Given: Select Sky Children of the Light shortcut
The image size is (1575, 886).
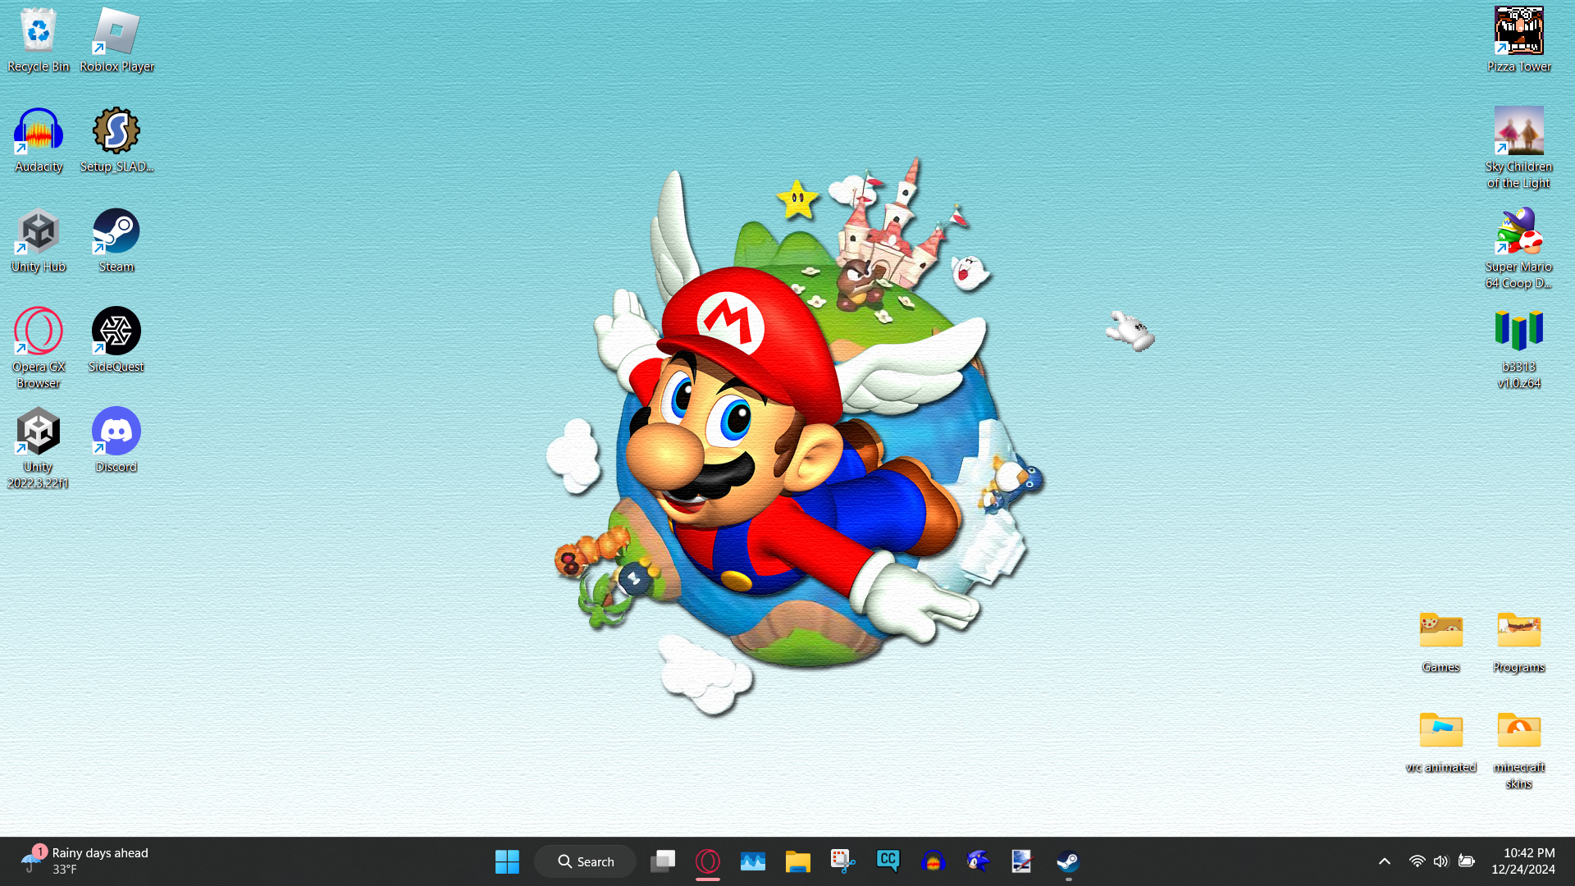Looking at the screenshot, I should pyautogui.click(x=1519, y=148).
